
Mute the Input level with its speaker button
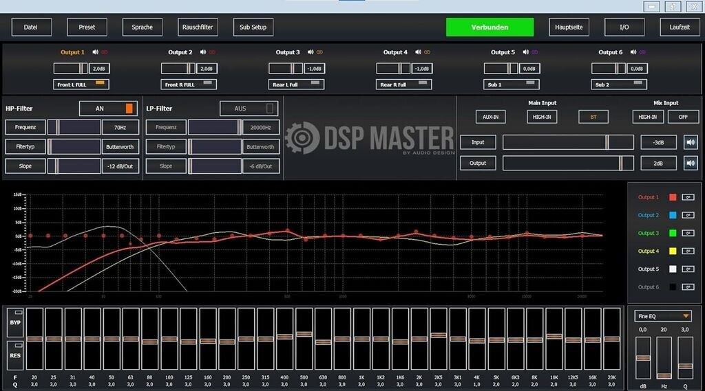691,142
